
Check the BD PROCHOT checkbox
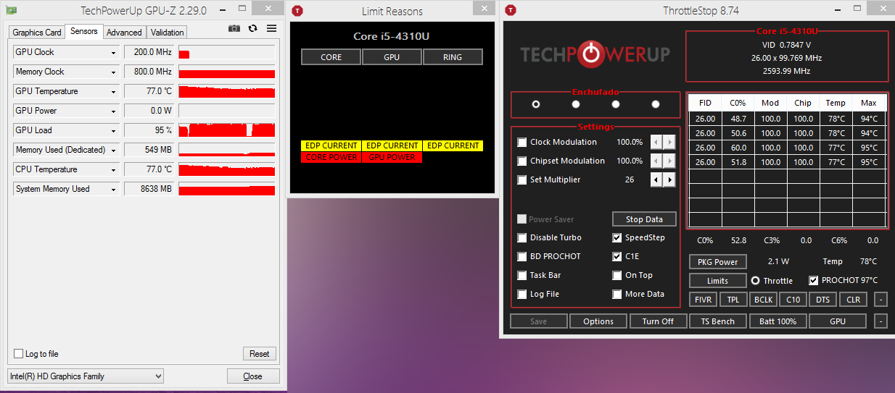522,256
